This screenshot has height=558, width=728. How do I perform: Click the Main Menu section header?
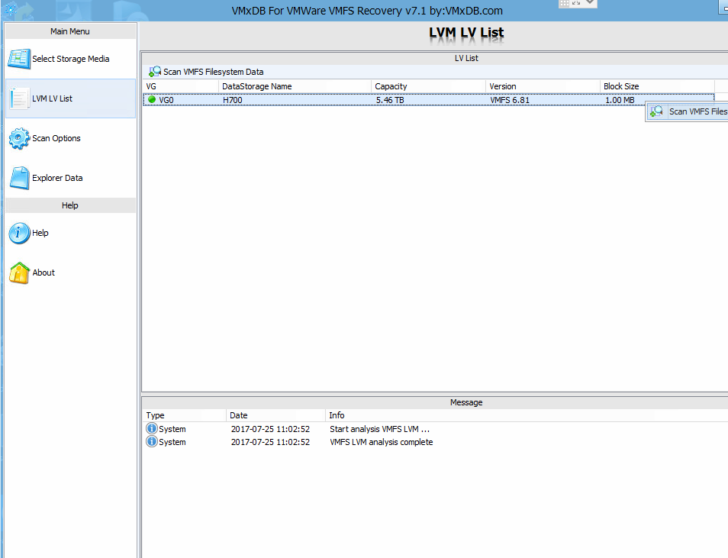70,31
